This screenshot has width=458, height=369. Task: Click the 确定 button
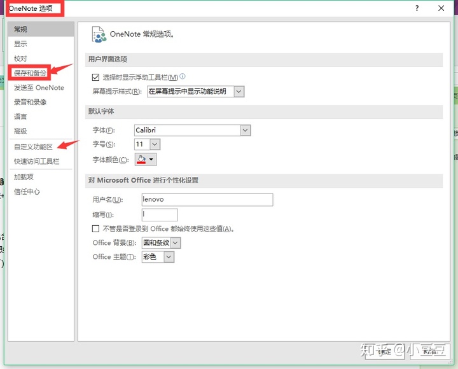384,351
